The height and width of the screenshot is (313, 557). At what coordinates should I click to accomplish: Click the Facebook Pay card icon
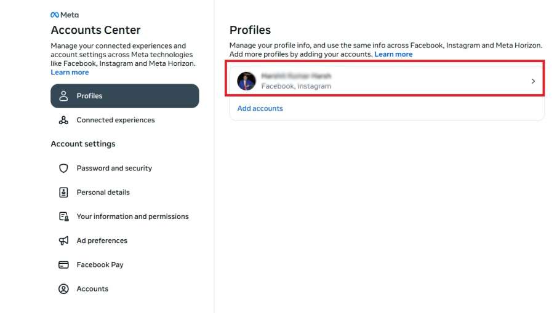(63, 264)
